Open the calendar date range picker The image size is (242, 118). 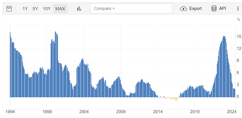[x=9, y=9]
